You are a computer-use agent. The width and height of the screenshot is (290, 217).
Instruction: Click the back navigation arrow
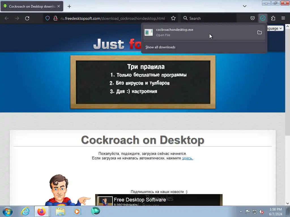click(x=7, y=18)
